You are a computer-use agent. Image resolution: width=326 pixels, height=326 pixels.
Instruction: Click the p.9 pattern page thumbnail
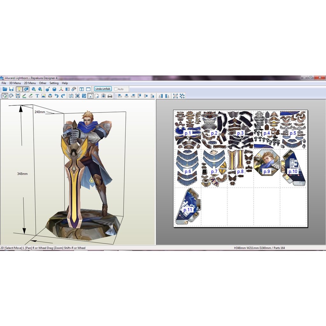click(x=266, y=166)
